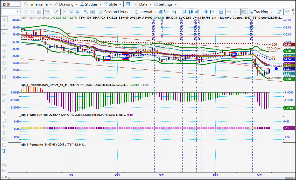Select the down arrow drawing tool
This screenshot has width=296, height=180.
(4, 127)
